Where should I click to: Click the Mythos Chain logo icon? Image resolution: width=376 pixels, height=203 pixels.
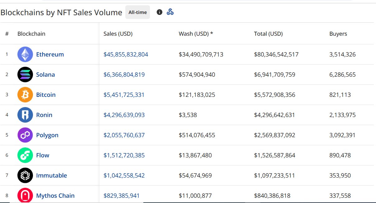click(x=25, y=196)
